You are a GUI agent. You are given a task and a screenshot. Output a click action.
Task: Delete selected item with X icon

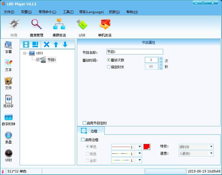point(46,44)
